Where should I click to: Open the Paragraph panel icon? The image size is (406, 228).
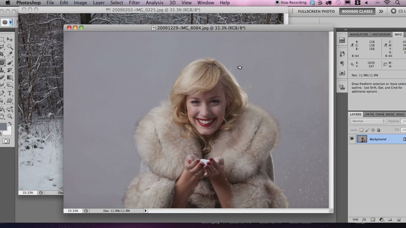(342, 63)
